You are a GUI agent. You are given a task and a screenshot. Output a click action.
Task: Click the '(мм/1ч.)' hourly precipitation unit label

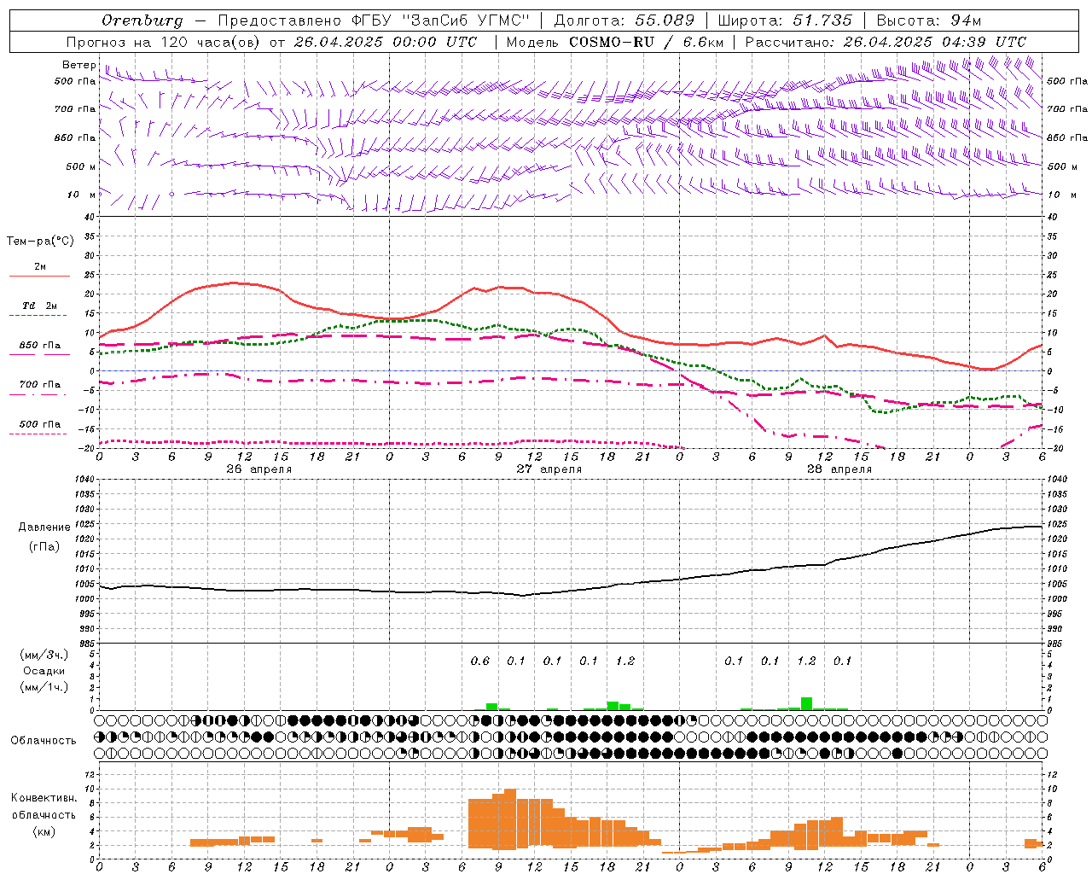point(44,687)
